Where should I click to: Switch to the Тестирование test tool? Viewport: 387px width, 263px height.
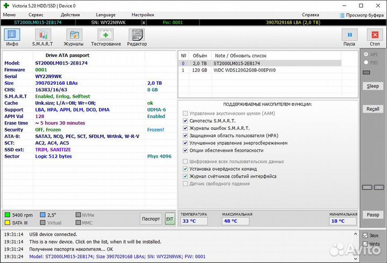point(106,37)
